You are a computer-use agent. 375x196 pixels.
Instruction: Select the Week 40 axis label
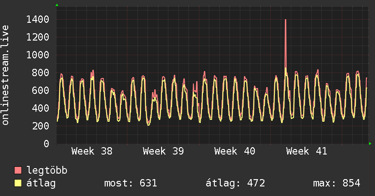point(235,151)
